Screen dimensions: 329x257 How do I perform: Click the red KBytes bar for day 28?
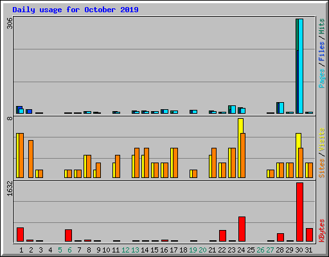[x=280, y=238]
